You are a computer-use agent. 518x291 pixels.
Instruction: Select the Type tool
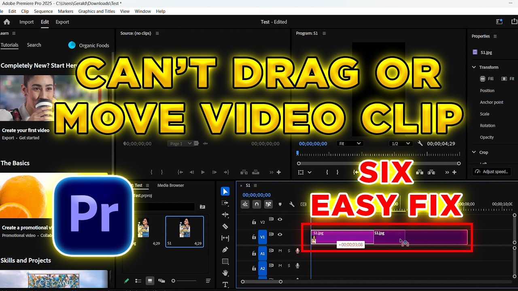(225, 285)
